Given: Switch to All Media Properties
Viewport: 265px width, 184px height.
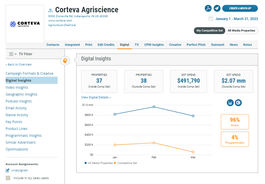Looking at the screenshot, I should click(241, 31).
